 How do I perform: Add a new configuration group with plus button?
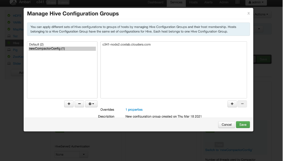[x=69, y=104]
